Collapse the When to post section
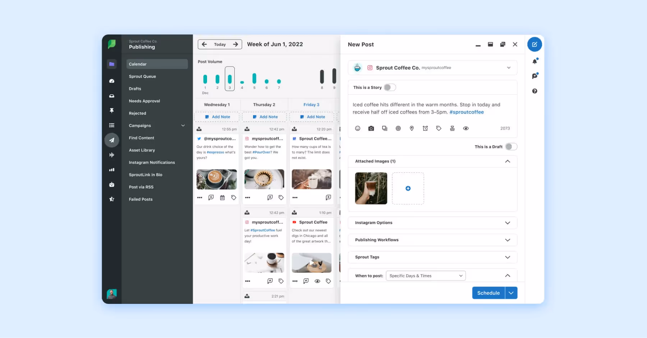Image resolution: width=647 pixels, height=338 pixels. 508,276
